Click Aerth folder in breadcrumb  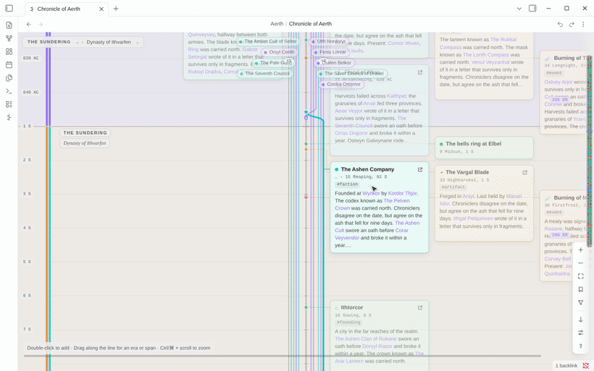[x=277, y=24]
